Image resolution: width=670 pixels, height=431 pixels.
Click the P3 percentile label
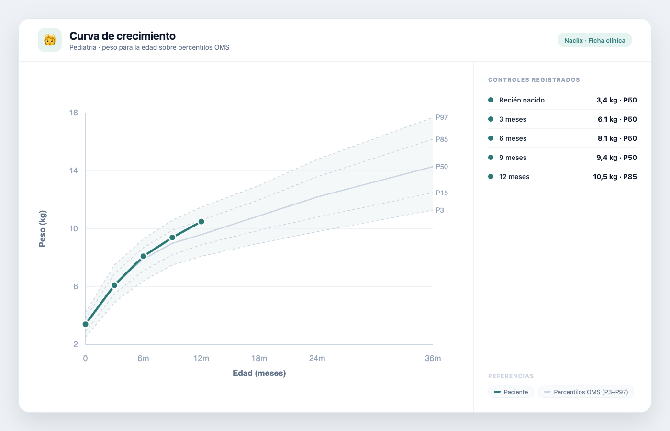[x=440, y=210]
